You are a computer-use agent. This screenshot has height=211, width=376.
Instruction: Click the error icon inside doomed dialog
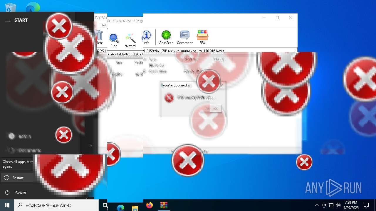[169, 98]
